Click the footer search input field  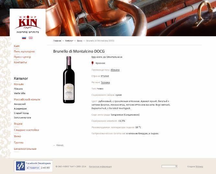click(168, 167)
